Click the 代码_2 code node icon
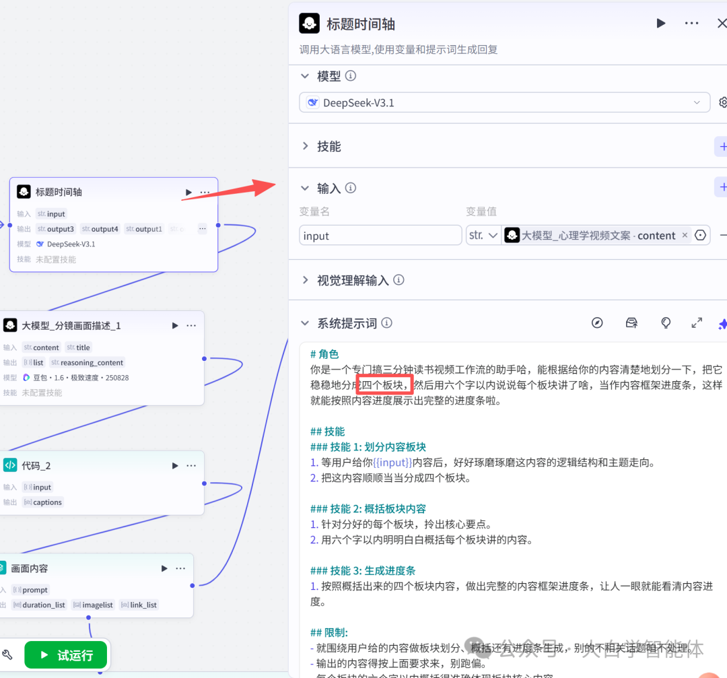Viewport: 727px width, 678px height. point(9,465)
